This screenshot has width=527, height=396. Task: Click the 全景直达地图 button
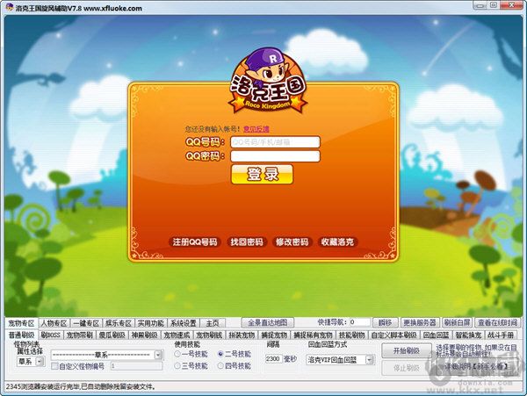268,323
